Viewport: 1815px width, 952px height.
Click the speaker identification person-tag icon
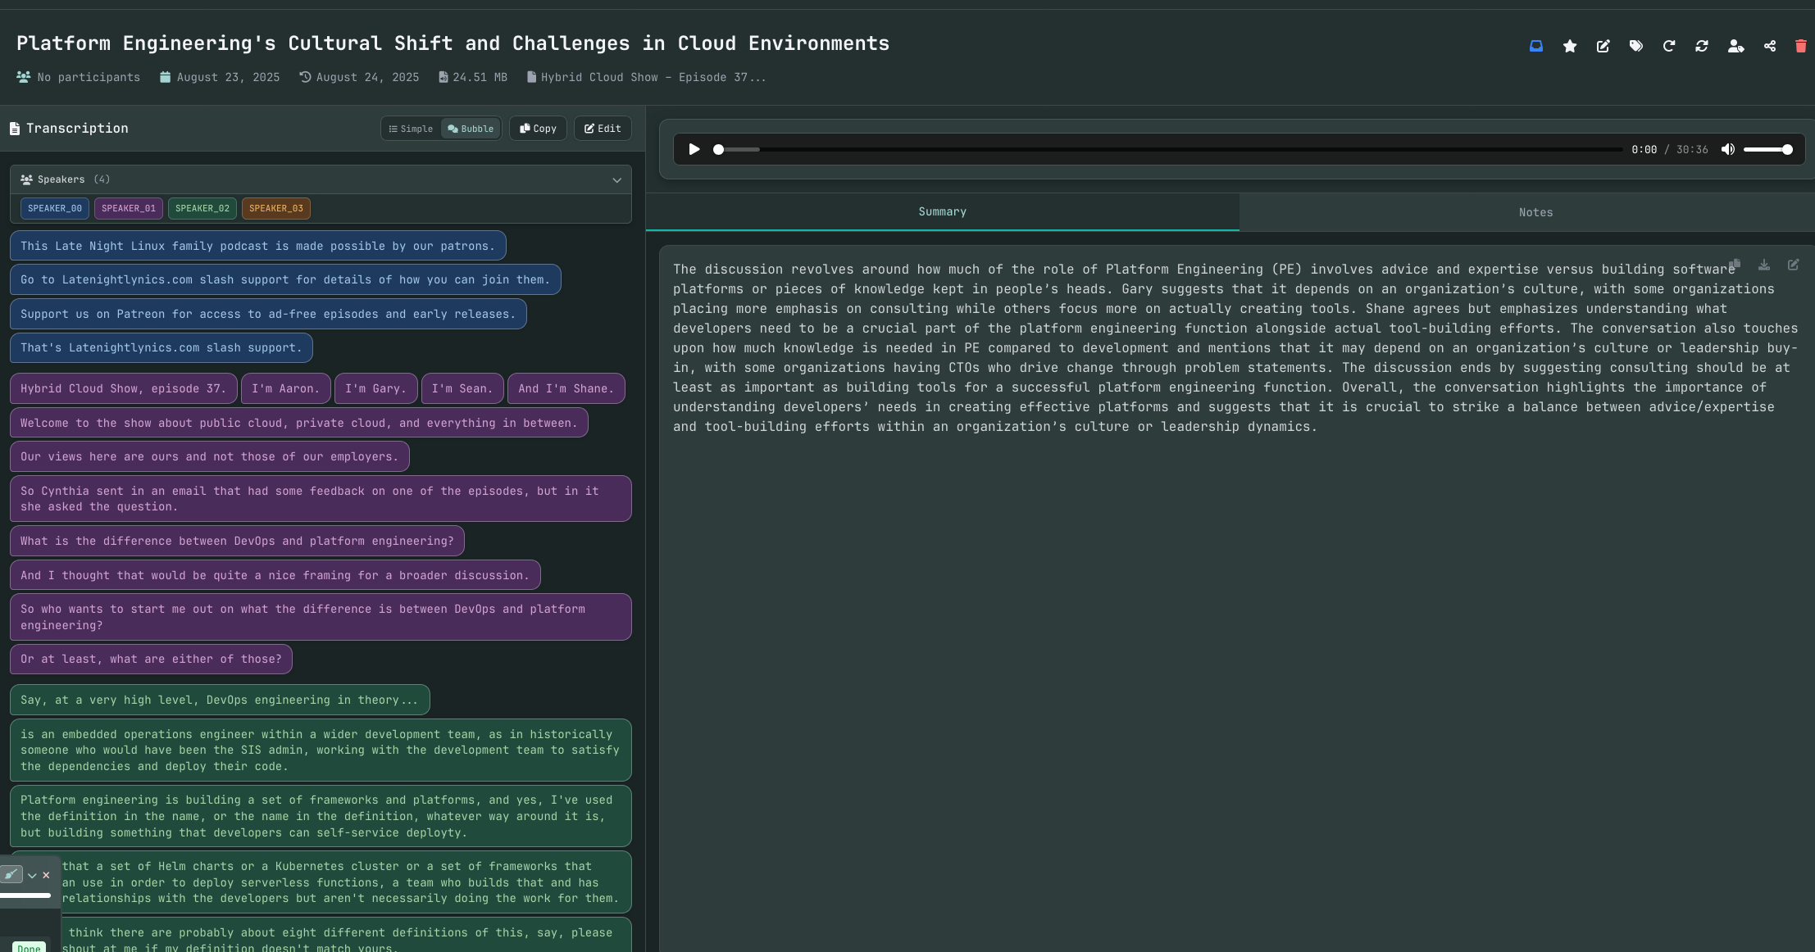(1735, 46)
